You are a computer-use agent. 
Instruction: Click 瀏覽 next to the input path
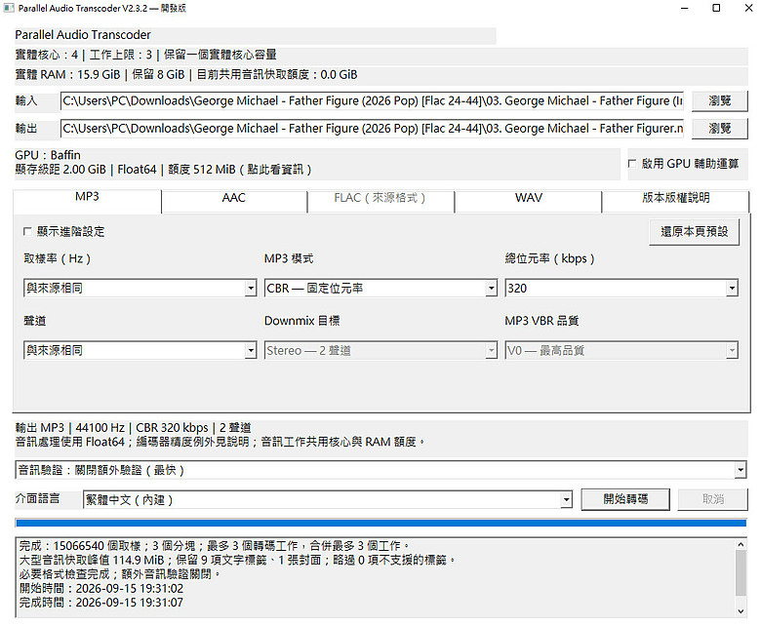click(719, 100)
